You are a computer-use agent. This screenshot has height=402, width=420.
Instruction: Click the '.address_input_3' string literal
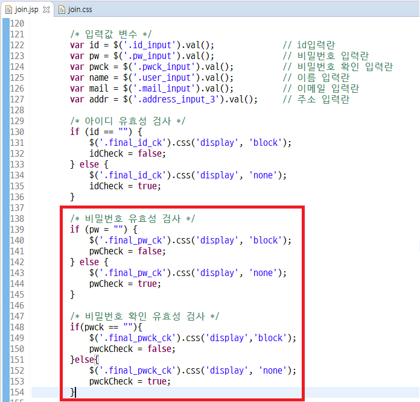coord(178,99)
